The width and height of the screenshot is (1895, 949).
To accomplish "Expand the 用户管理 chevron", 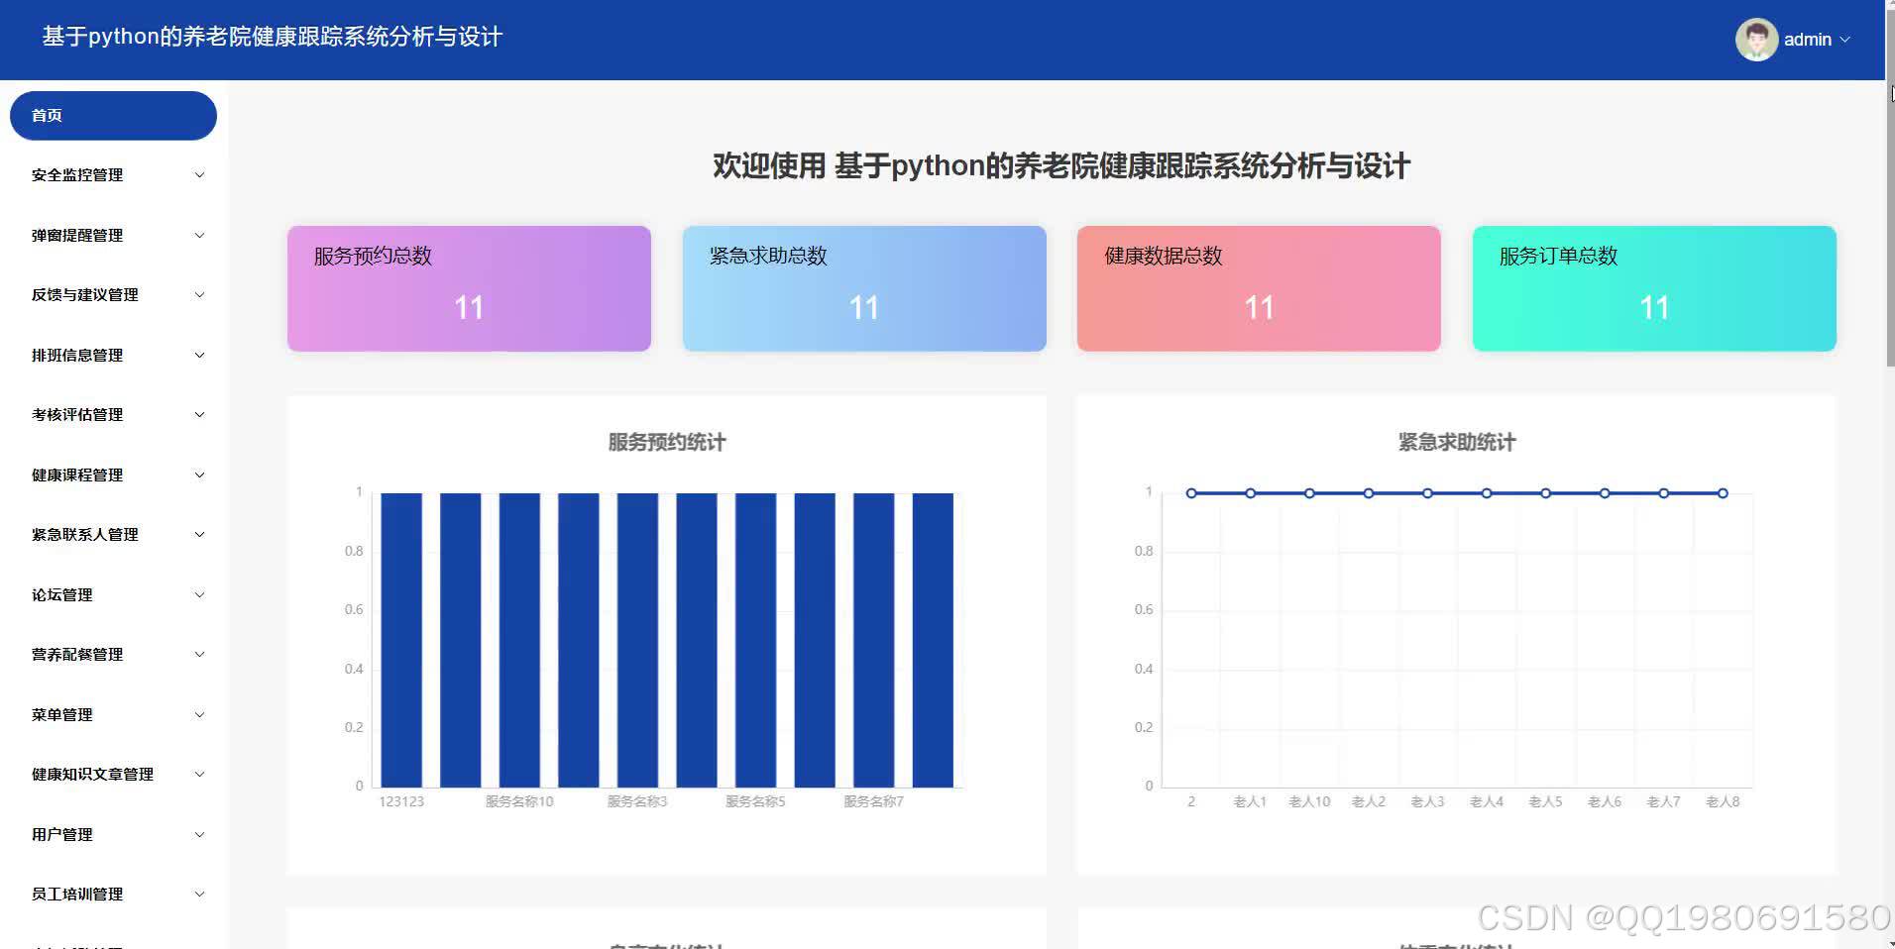I will click(199, 835).
